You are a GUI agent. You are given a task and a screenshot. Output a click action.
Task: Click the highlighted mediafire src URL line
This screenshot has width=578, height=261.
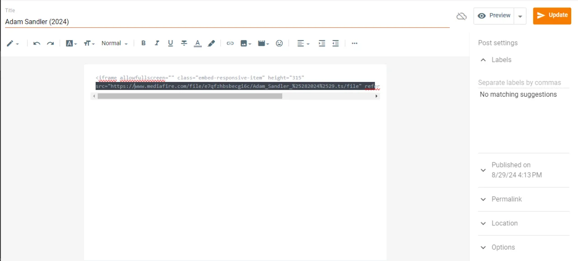pos(235,86)
